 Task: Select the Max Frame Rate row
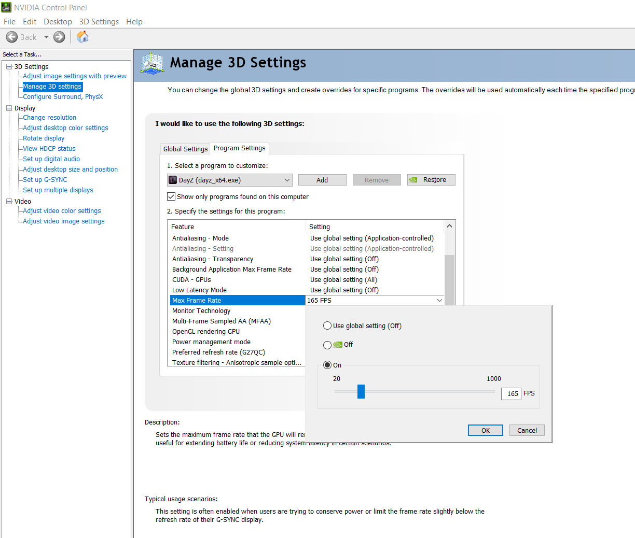238,300
